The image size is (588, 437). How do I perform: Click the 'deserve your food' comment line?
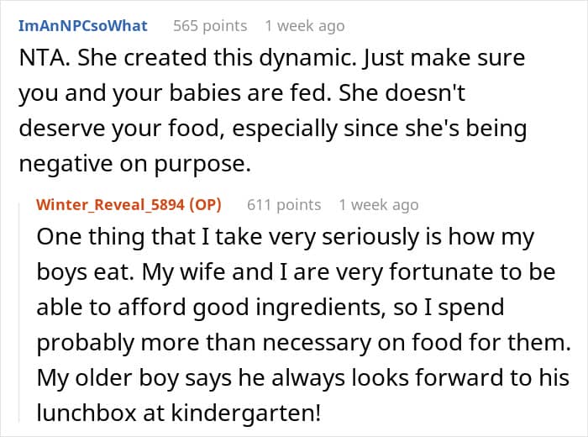pos(273,129)
